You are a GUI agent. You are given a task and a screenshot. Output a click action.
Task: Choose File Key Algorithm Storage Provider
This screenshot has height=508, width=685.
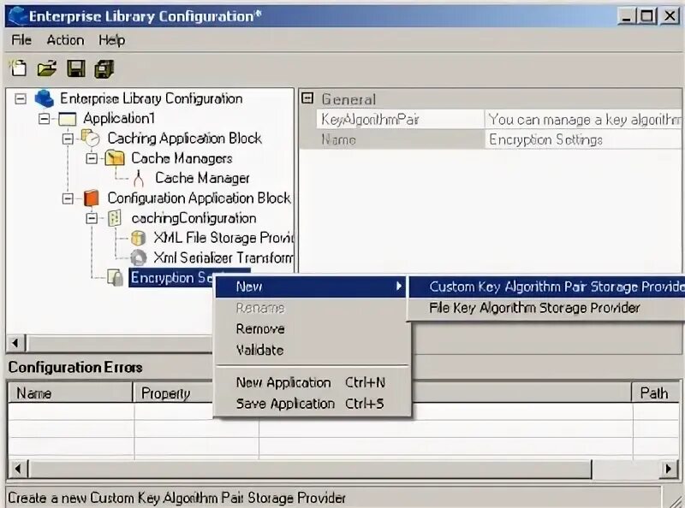pyautogui.click(x=547, y=308)
